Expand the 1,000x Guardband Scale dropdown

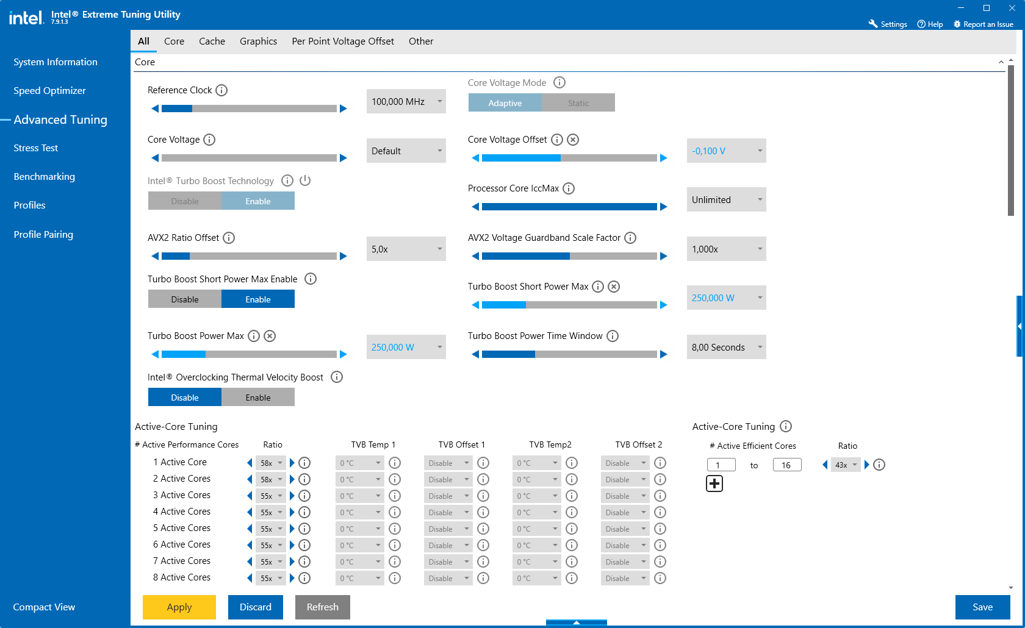(727, 249)
